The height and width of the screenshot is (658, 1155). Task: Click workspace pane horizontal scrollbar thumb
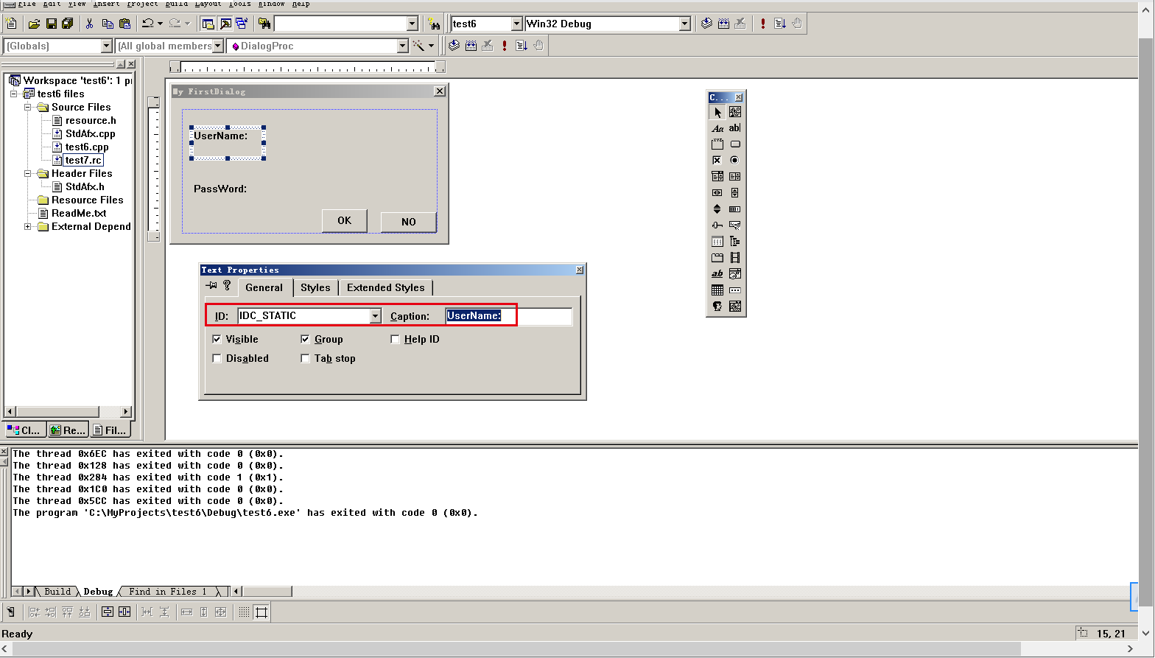point(57,411)
